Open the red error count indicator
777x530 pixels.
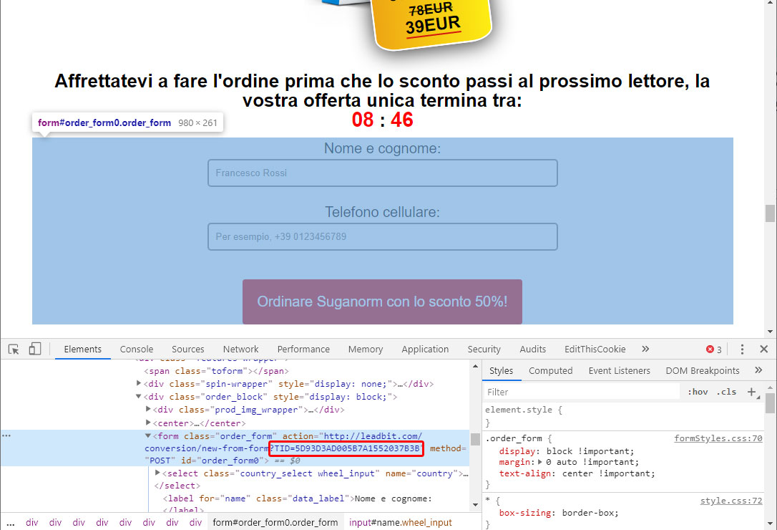713,350
